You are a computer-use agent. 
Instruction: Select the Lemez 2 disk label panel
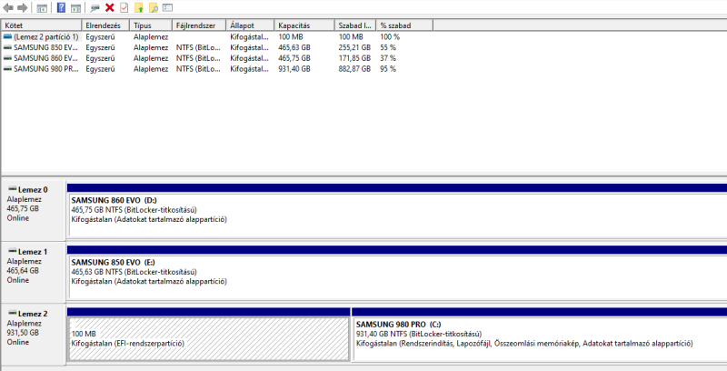click(34, 334)
